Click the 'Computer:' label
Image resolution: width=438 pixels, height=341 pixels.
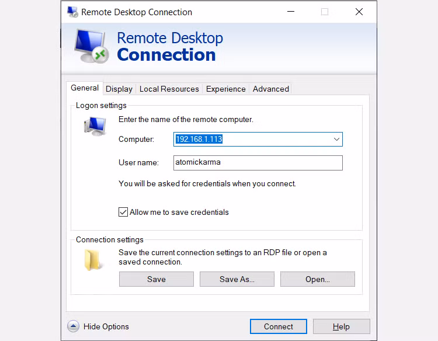[x=136, y=139]
